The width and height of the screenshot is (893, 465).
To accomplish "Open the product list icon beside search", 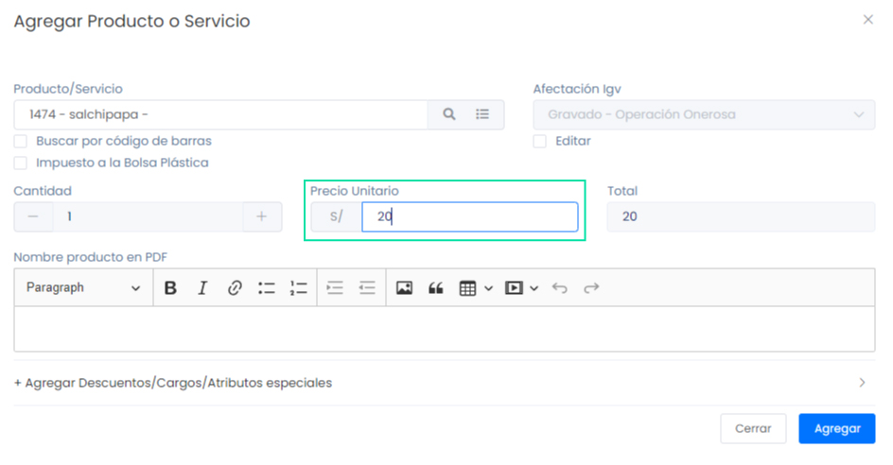I will (x=482, y=114).
